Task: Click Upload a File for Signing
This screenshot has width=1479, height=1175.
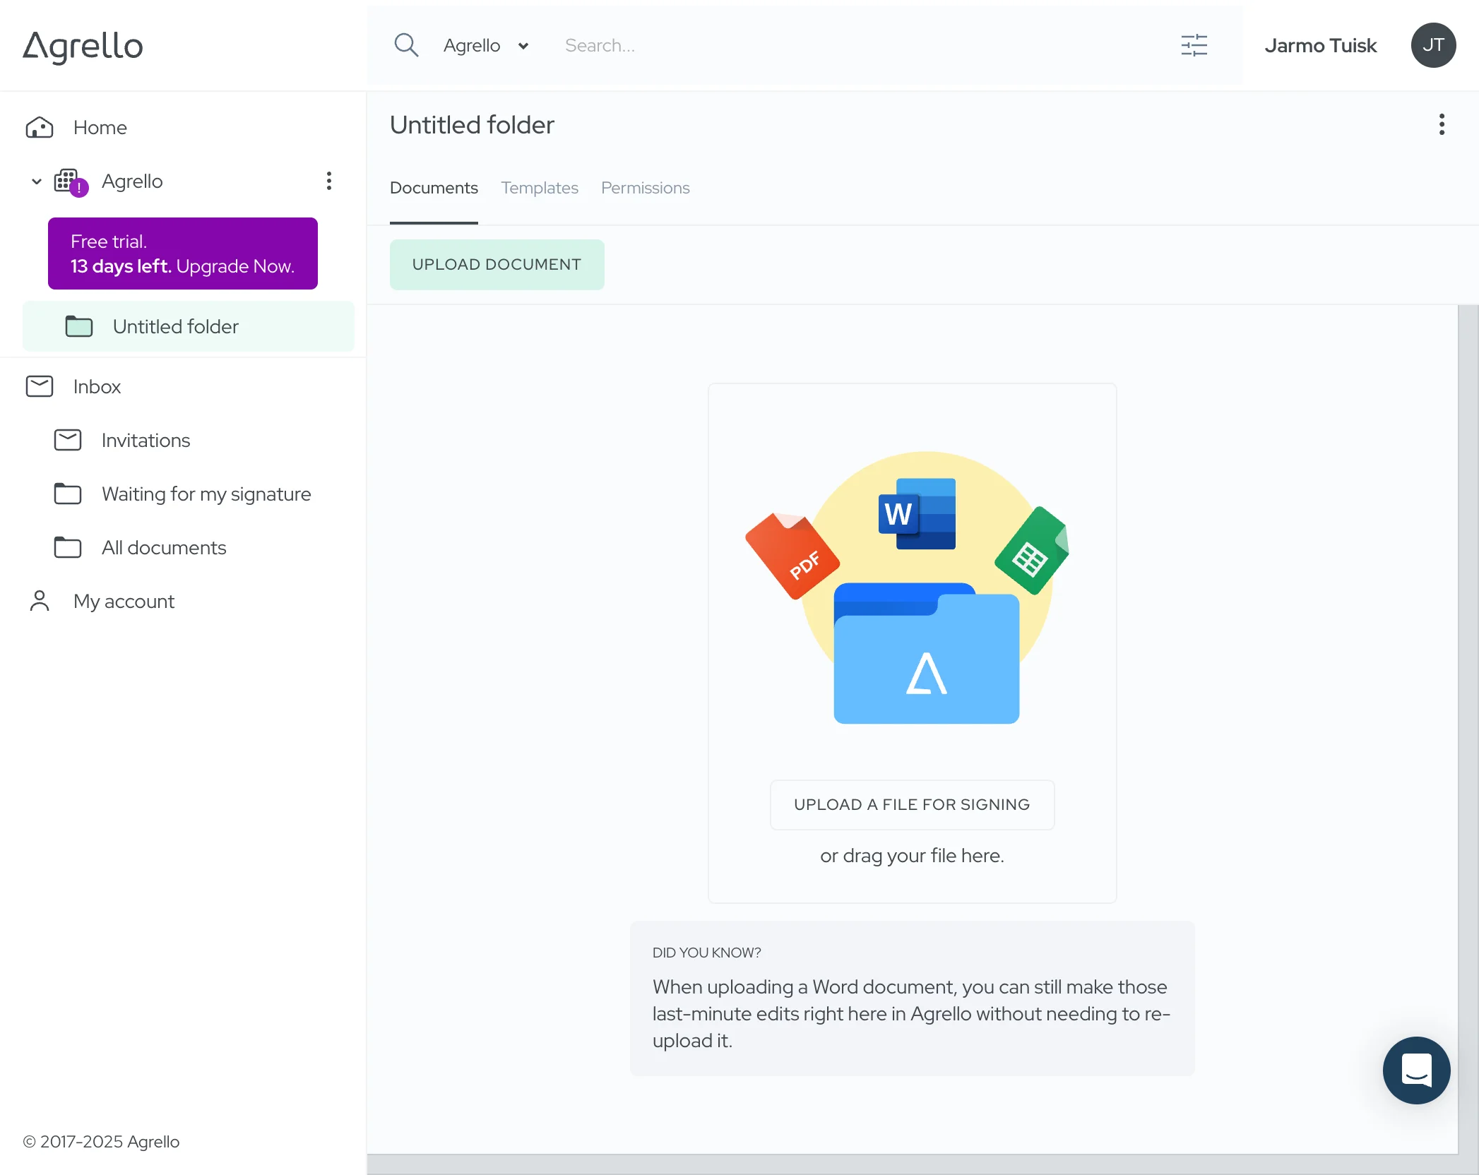Action: 912,804
